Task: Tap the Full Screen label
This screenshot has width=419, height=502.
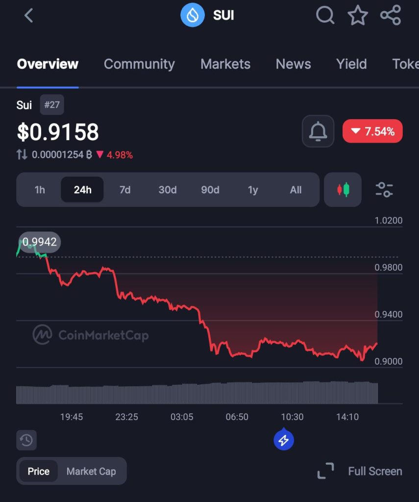Action: (375, 471)
